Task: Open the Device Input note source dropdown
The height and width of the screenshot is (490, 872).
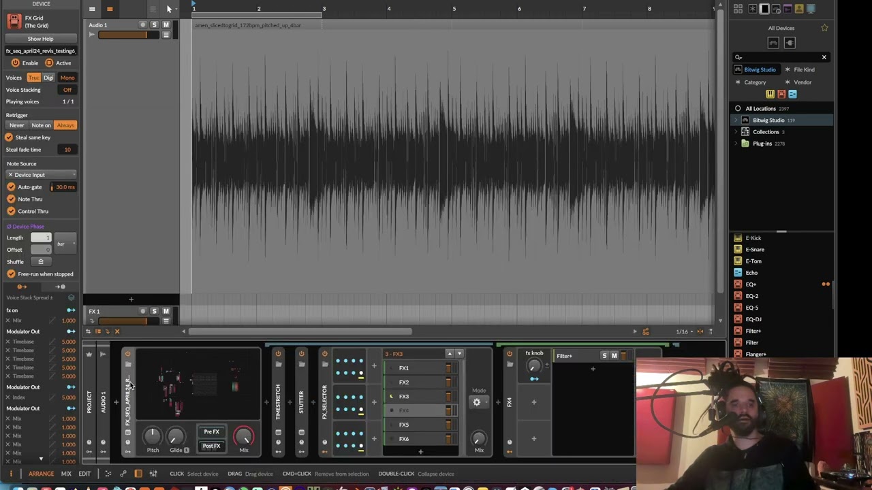Action: [41, 175]
